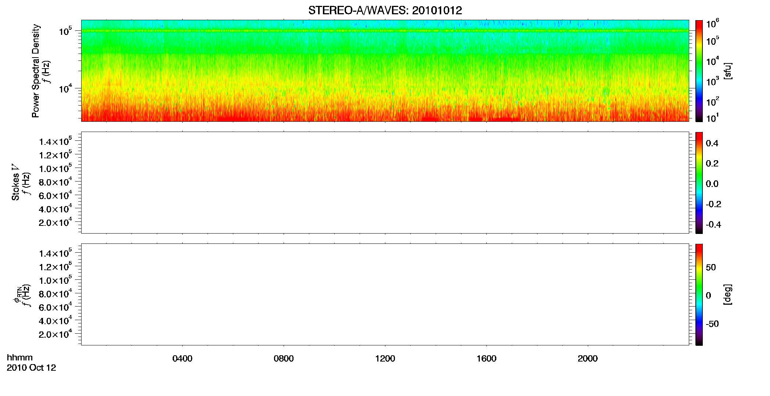Click the Power Spectral Density axis label
770x396 pixels.
point(36,71)
